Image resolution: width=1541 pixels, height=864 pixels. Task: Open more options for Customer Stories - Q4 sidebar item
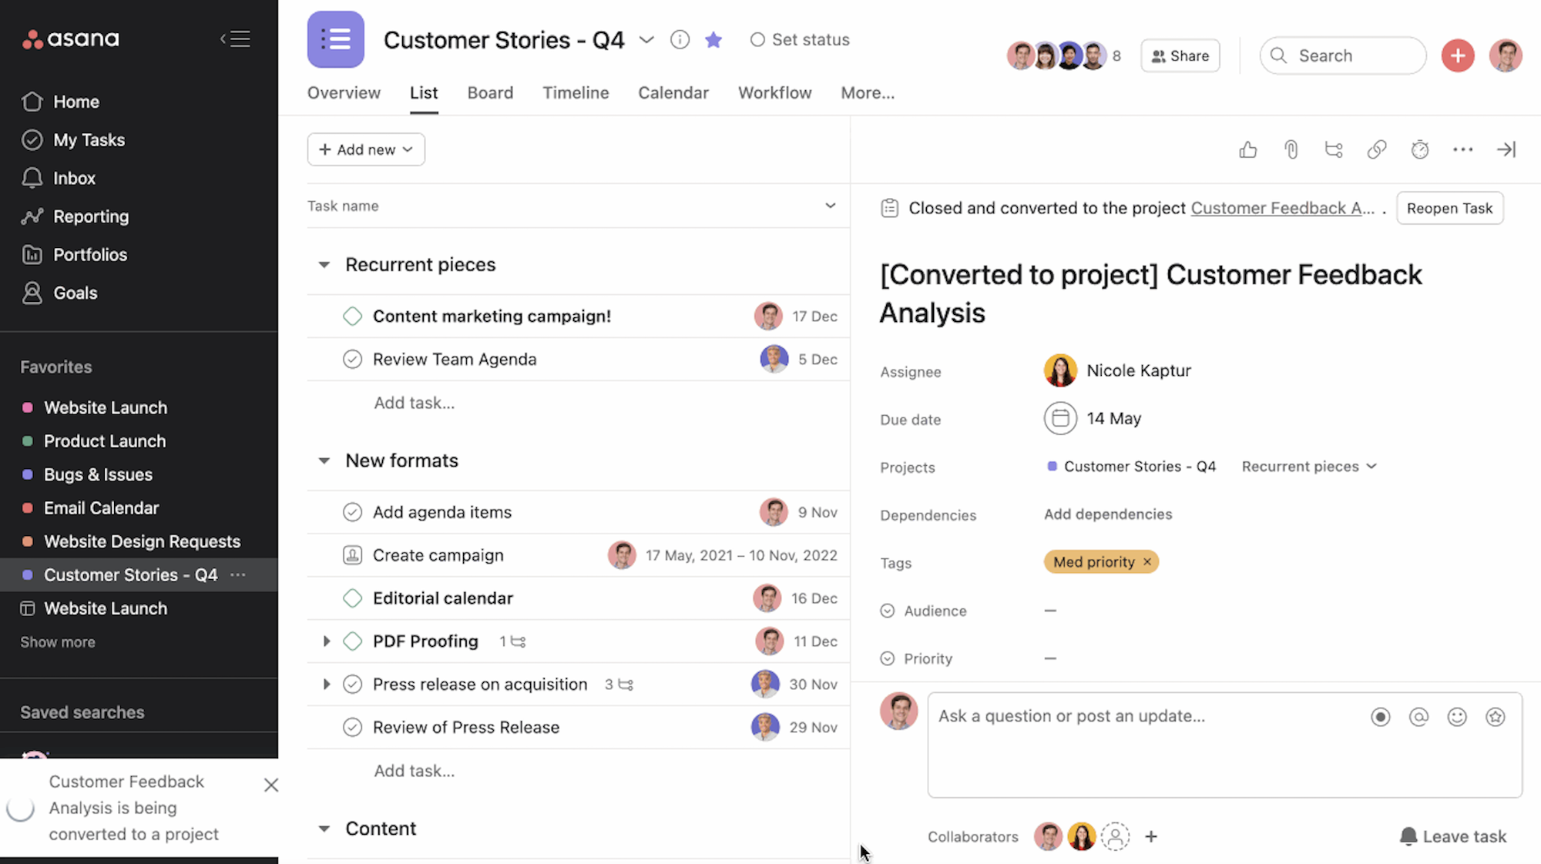pyautogui.click(x=238, y=574)
